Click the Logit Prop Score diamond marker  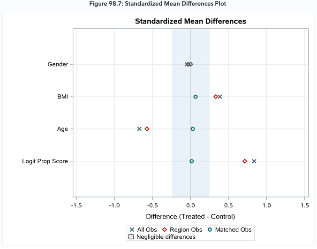click(x=245, y=161)
